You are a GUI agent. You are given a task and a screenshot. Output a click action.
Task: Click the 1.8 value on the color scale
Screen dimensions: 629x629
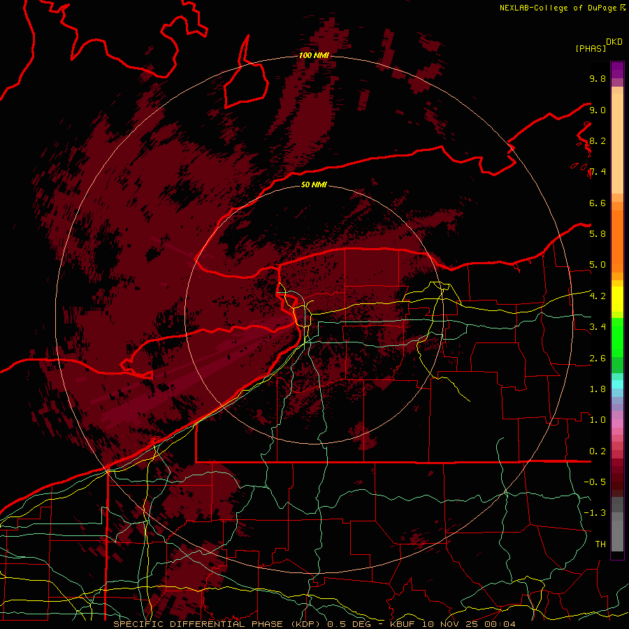point(598,389)
